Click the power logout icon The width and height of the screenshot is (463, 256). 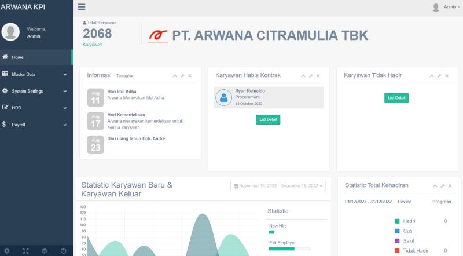pyautogui.click(x=63, y=251)
